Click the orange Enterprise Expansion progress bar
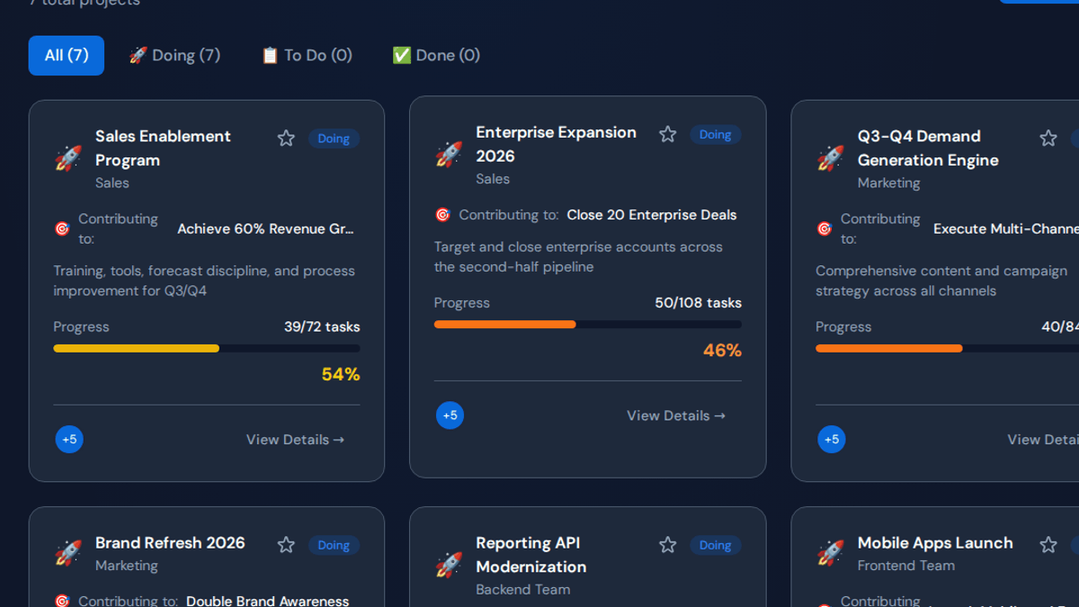 [588, 325]
